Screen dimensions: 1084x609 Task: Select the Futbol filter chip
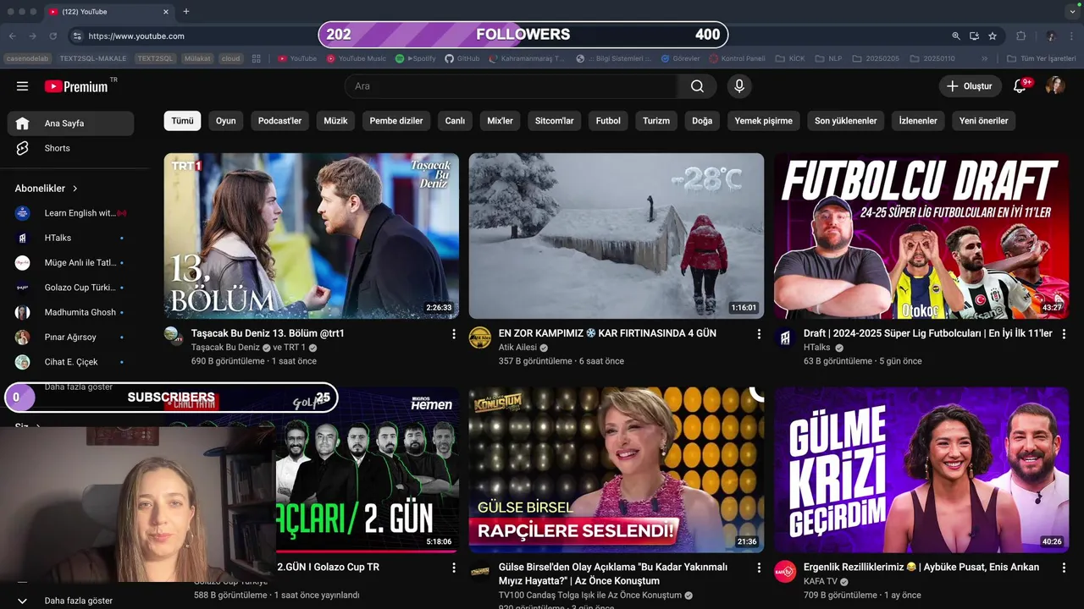pyautogui.click(x=608, y=121)
